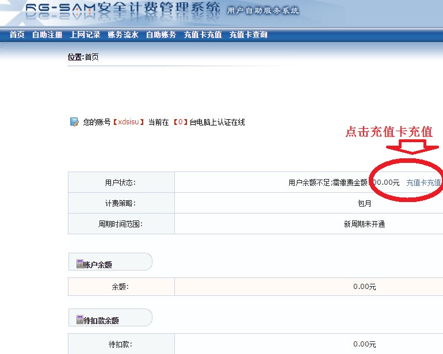The width and height of the screenshot is (443, 354).
Task: Click the calculator icon next to 账户余额
Action: coord(79,264)
